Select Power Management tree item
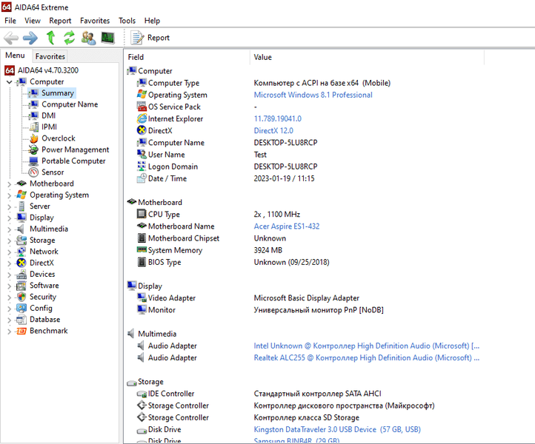 [x=75, y=149]
